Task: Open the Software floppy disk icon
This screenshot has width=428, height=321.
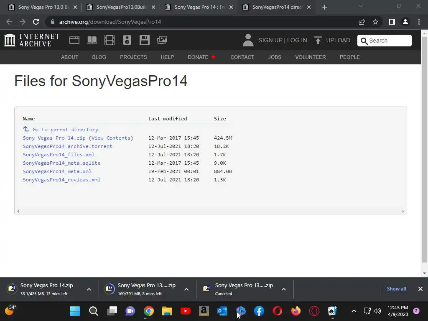Action: click(x=144, y=40)
